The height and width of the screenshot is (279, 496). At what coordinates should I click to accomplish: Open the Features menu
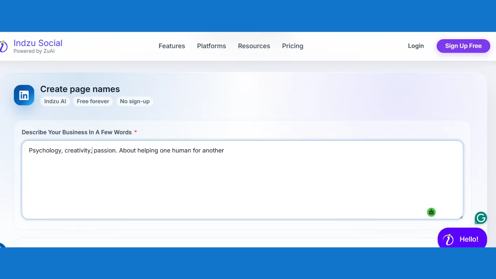coord(172,46)
